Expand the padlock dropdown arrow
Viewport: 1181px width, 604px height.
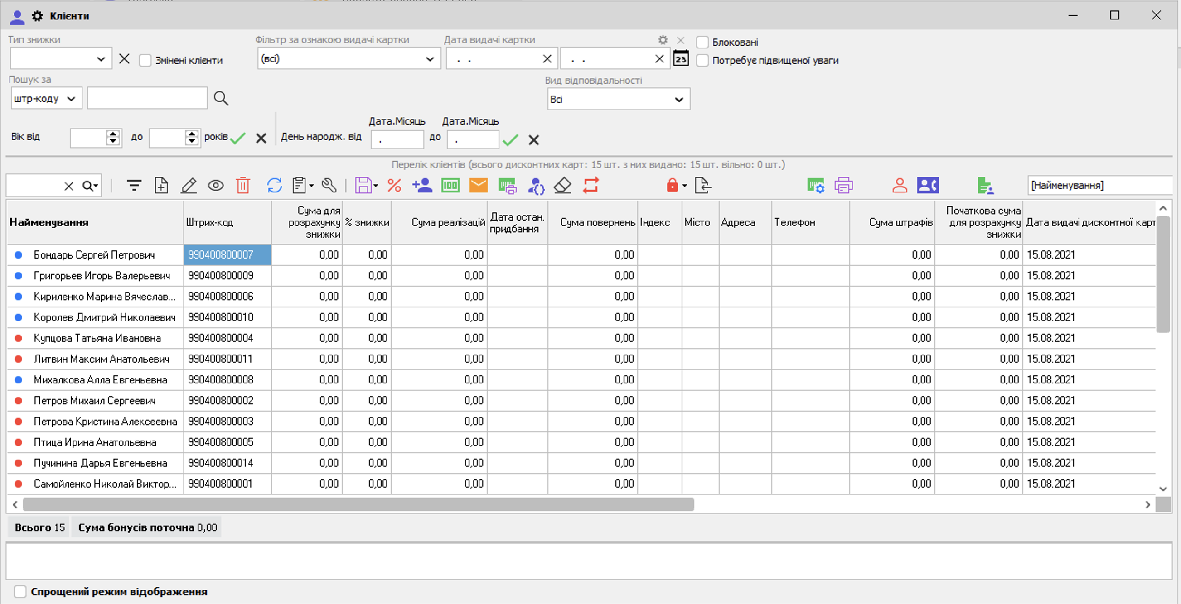pos(684,186)
